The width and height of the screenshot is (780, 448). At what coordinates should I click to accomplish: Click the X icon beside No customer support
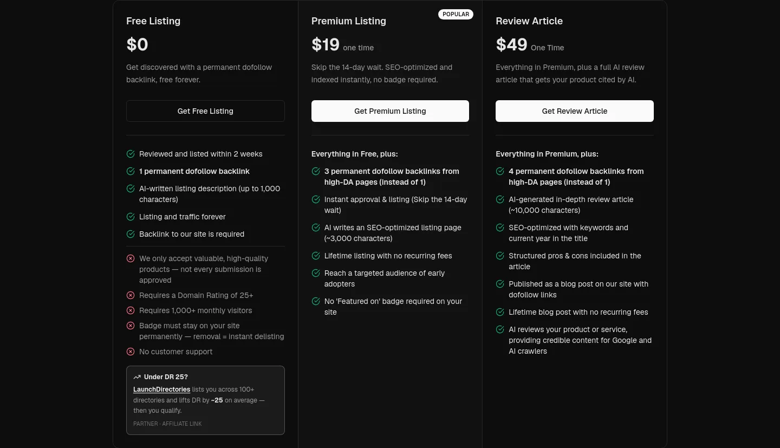click(131, 352)
